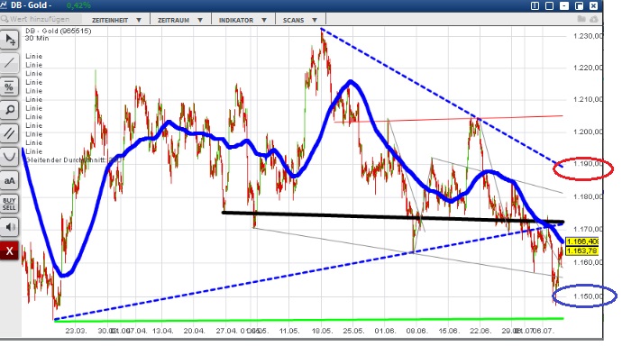Screen dimensions: 622x355
Task: Open the ZEITRAUM menu
Action: 173,20
